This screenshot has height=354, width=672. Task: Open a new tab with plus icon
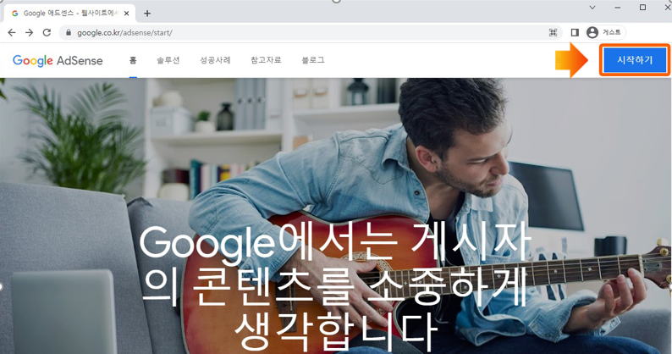(147, 14)
